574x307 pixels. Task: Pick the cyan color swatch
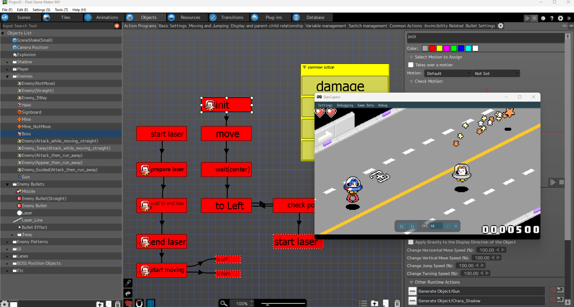click(468, 48)
